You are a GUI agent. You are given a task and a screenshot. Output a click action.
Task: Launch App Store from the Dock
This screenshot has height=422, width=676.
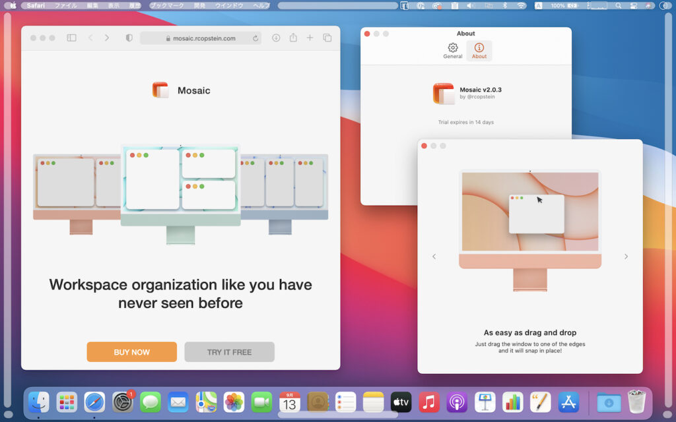click(x=568, y=402)
